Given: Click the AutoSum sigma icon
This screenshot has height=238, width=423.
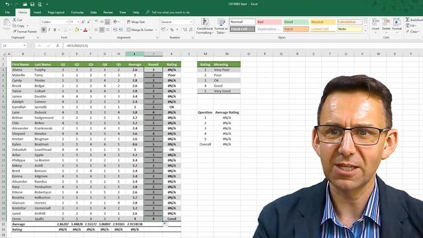Looking at the screenshot, I should pos(407,20).
